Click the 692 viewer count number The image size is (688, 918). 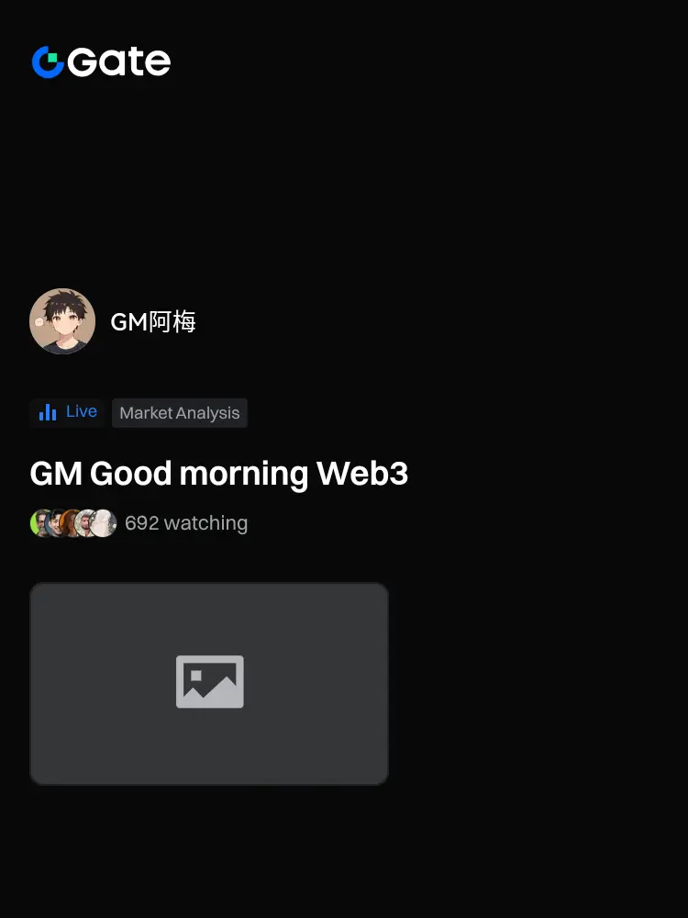click(142, 523)
